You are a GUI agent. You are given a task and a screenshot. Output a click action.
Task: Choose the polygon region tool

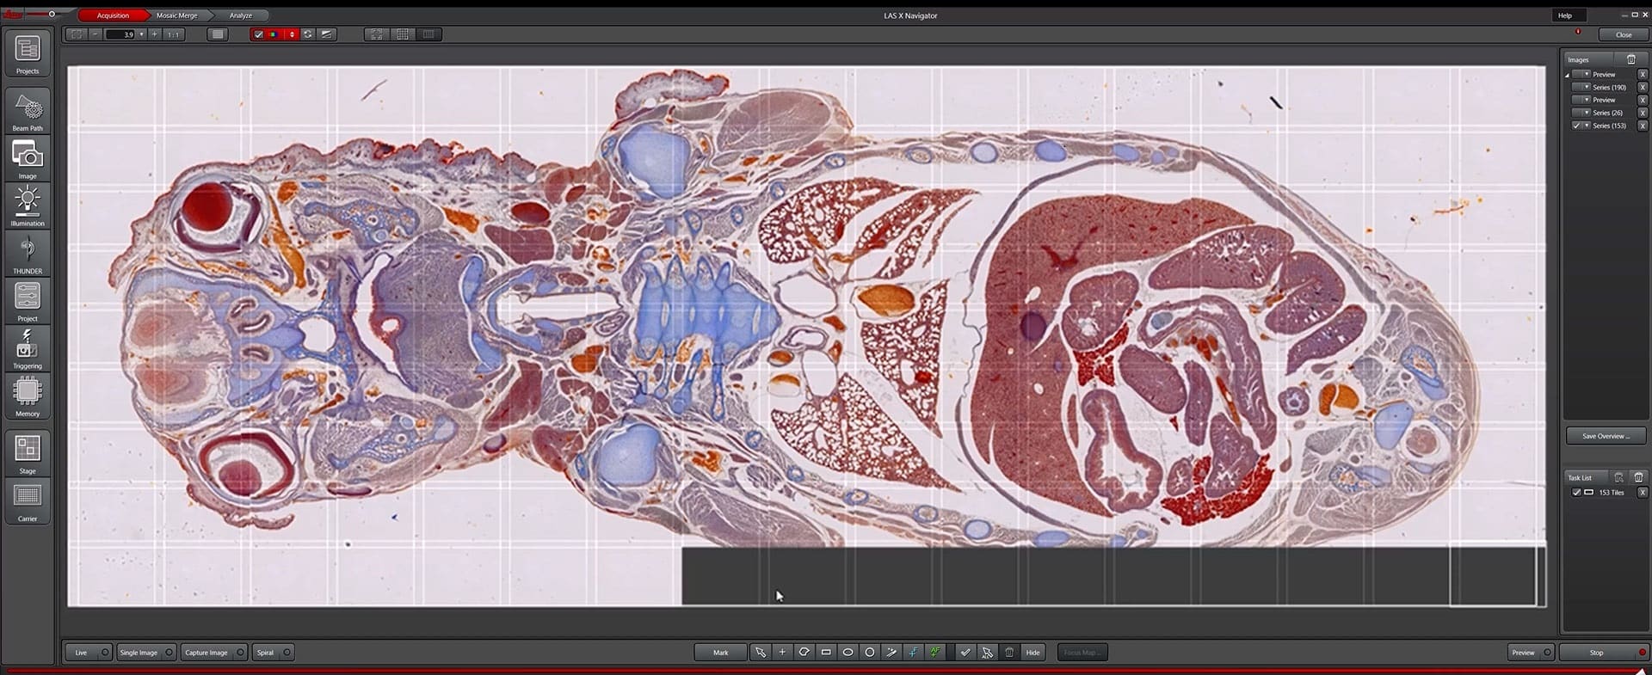click(804, 653)
